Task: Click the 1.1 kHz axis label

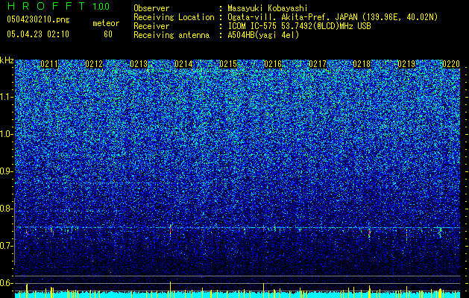Action: pos(7,97)
